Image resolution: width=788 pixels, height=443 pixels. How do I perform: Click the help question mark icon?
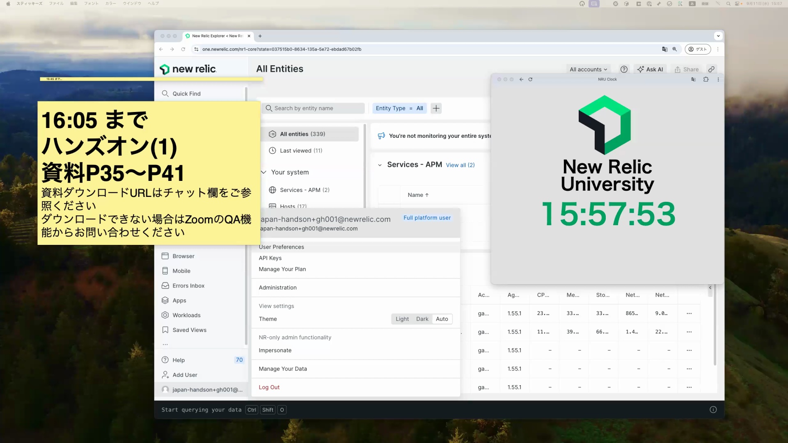624,69
